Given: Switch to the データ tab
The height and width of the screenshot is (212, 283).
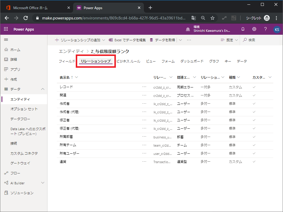Looking at the screenshot, I should [x=242, y=61].
